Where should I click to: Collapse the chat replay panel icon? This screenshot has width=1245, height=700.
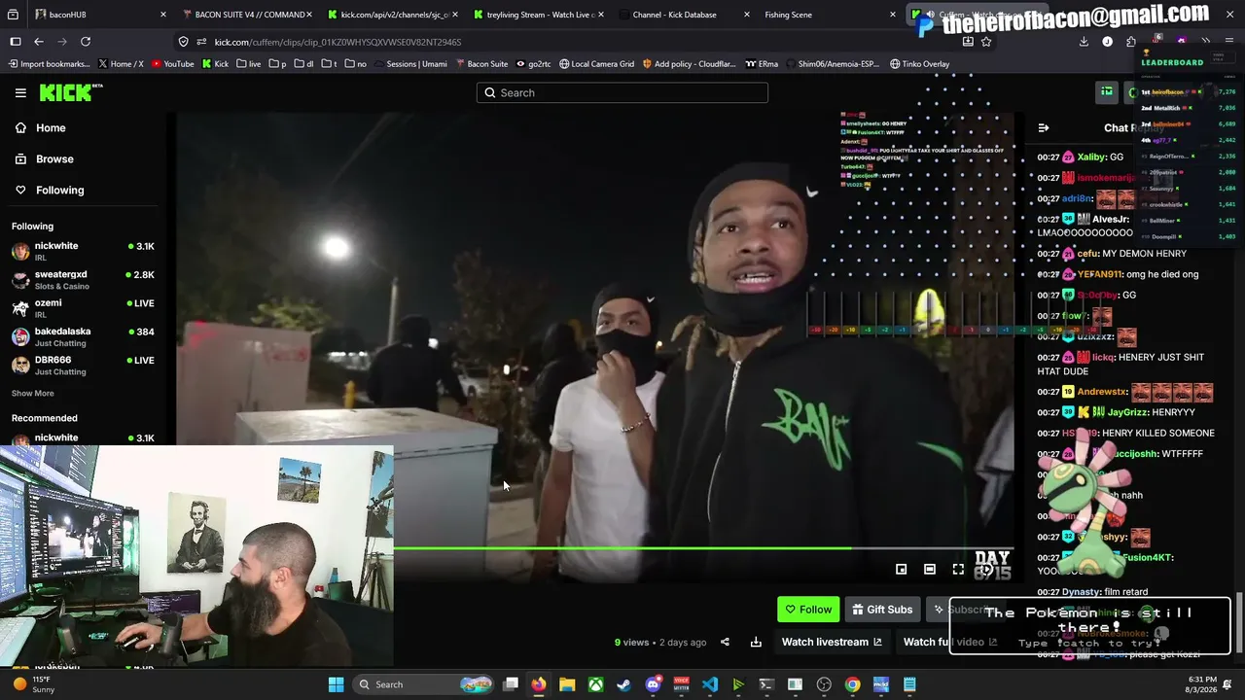1044,127
